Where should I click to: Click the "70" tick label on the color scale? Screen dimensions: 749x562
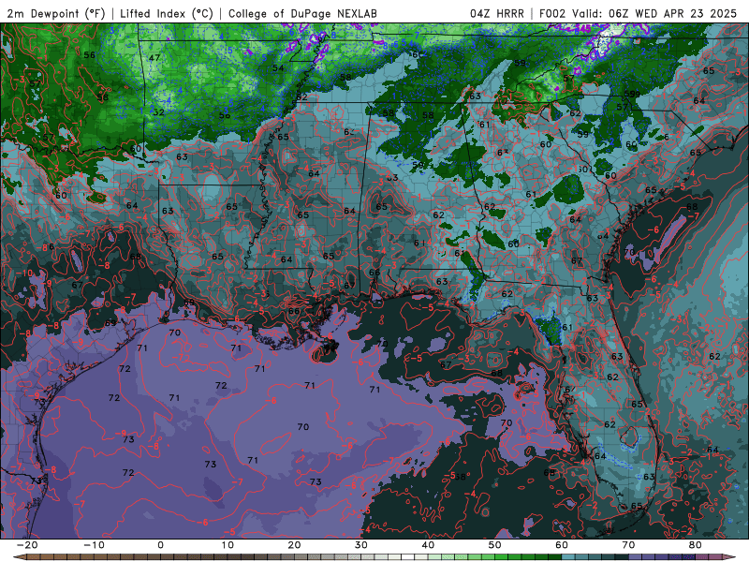point(628,545)
